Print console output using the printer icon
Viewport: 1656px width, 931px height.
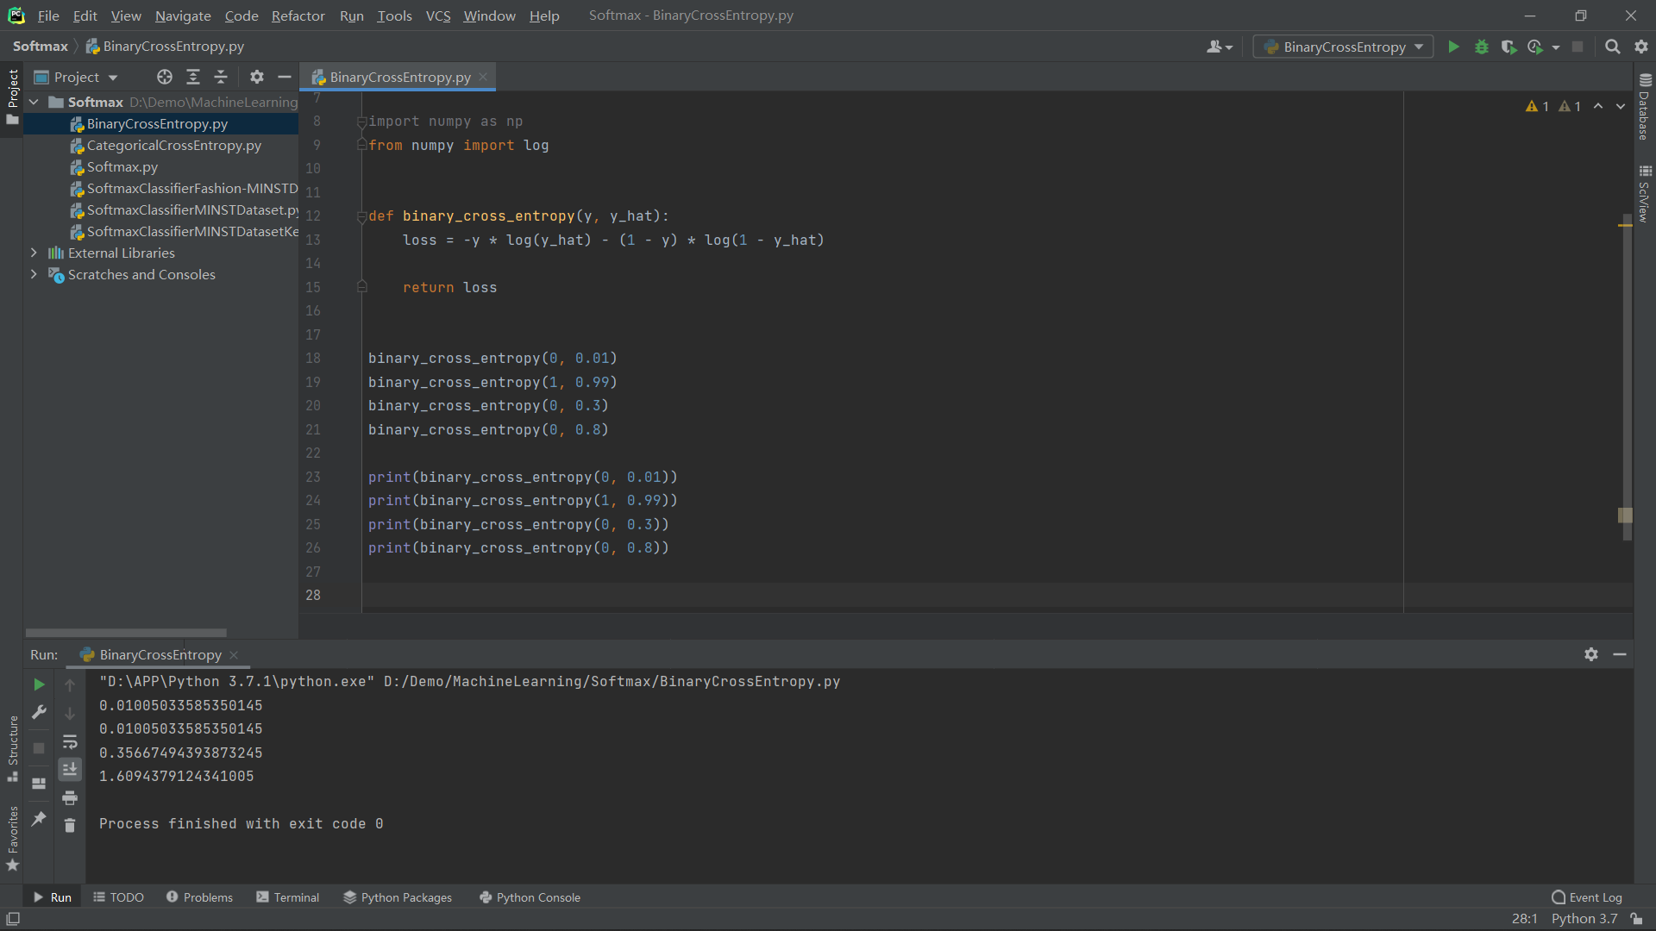(70, 798)
